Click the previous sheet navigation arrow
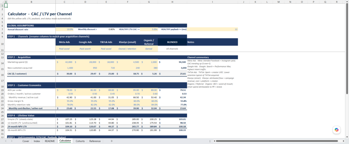The image size is (349, 144). click(5, 141)
